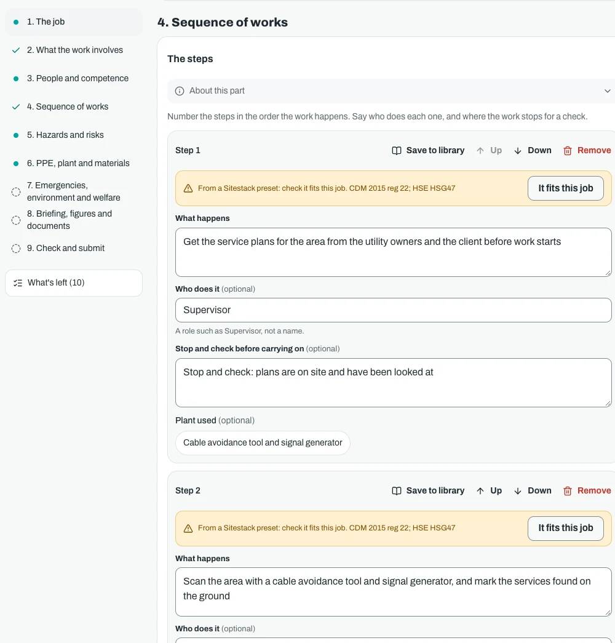Viewport: 615px width, 643px height.
Task: Open the What's left (10) list
Action: (74, 283)
